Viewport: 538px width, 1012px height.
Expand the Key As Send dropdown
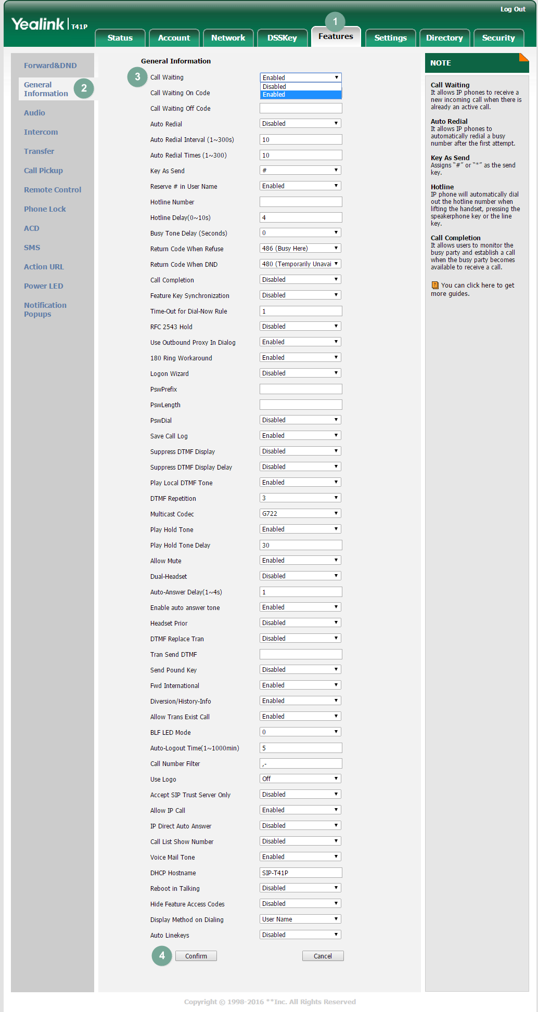click(300, 171)
